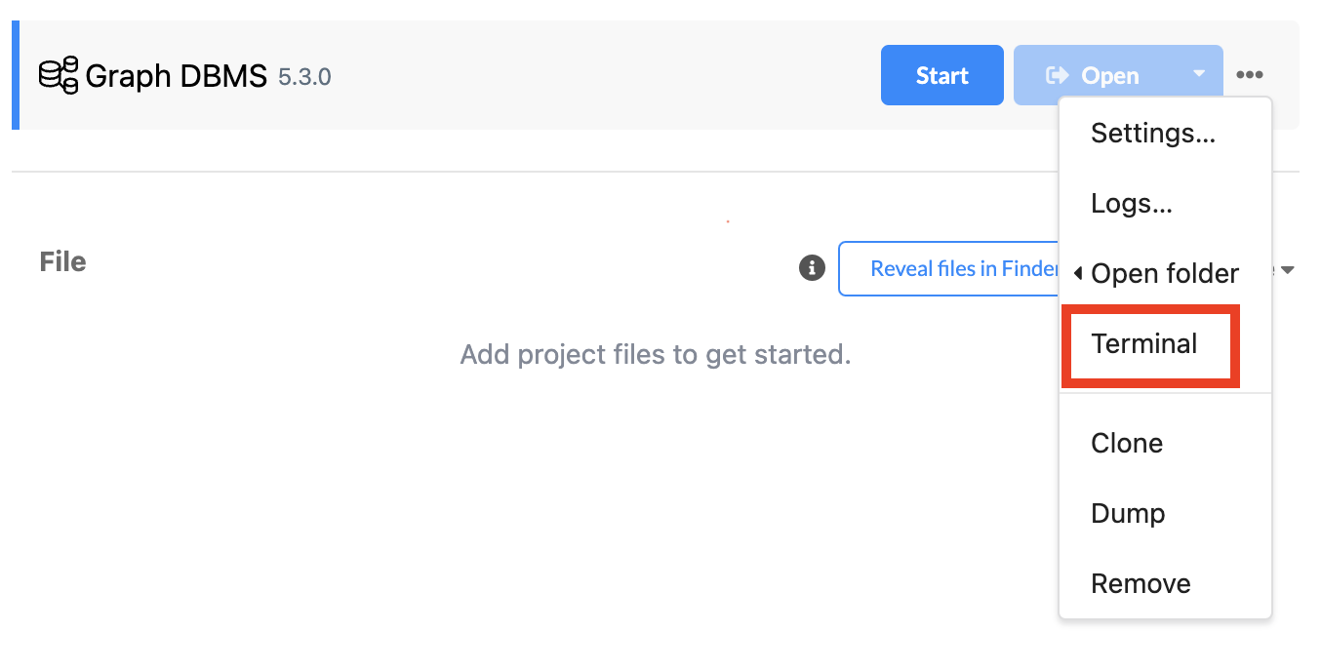Click the info icon beside Reveal files
Image resolution: width=1321 pixels, height=671 pixels.
click(x=812, y=268)
